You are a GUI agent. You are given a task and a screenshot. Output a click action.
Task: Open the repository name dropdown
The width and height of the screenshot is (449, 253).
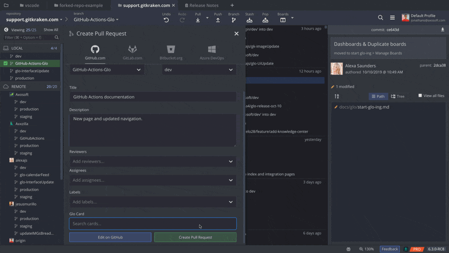coord(34,20)
